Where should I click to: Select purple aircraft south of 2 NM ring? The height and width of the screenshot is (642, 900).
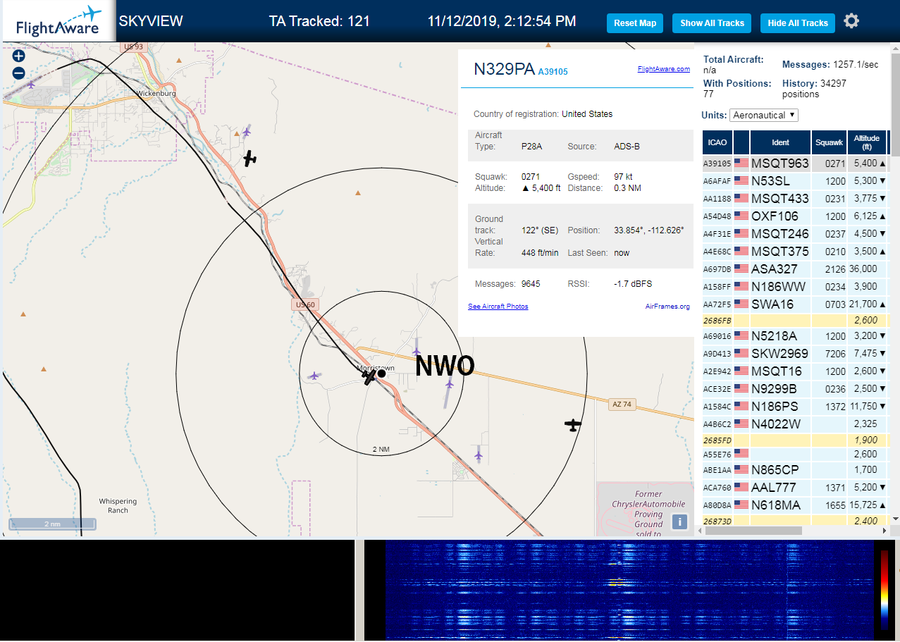pos(479,456)
